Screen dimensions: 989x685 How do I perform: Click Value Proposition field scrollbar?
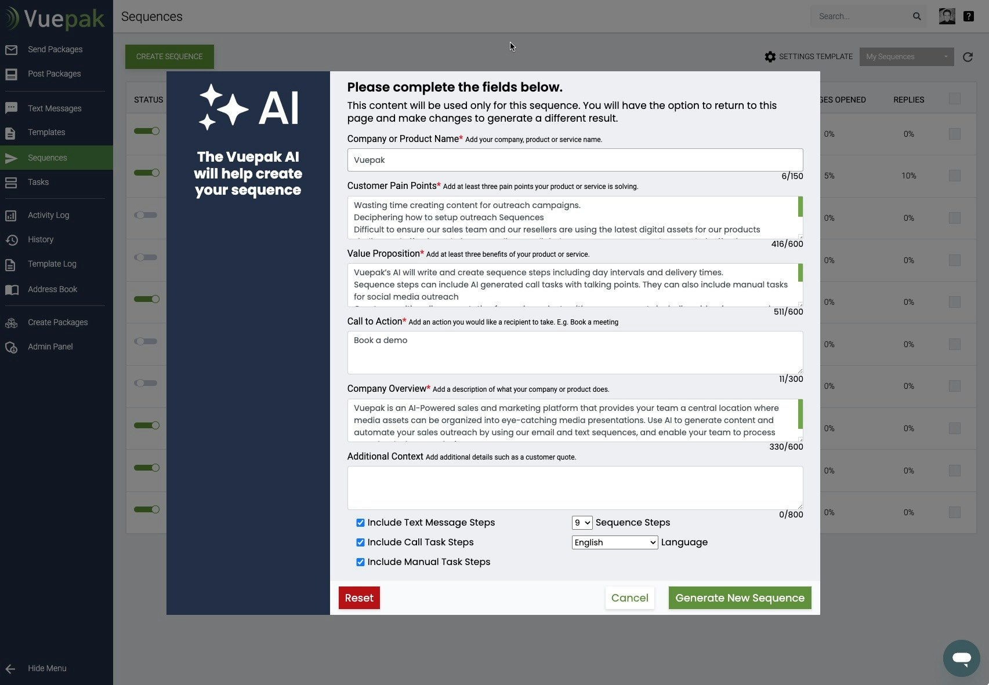(x=800, y=273)
